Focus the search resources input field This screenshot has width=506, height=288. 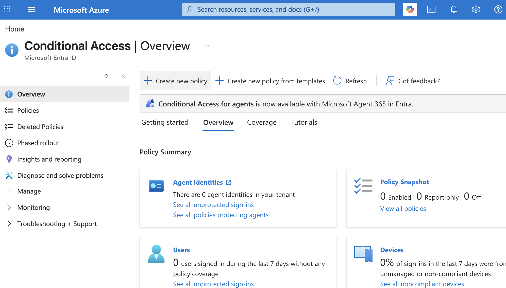pos(289,9)
